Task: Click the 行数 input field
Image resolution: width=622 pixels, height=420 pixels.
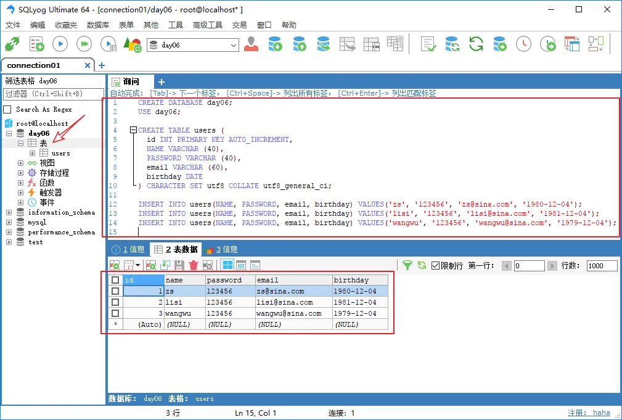Action: (x=602, y=266)
